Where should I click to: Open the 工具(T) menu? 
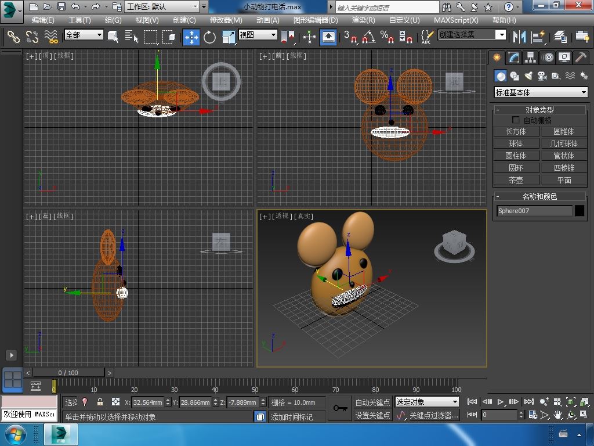coord(79,20)
